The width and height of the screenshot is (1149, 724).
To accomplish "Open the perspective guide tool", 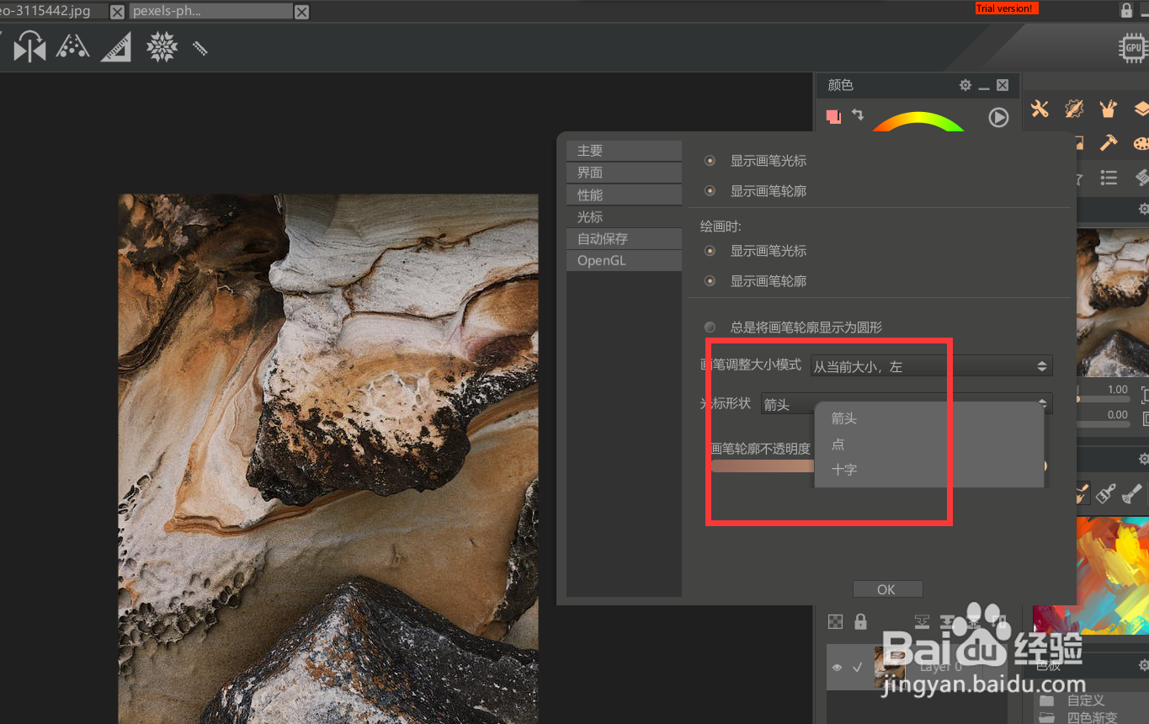I will (x=73, y=47).
